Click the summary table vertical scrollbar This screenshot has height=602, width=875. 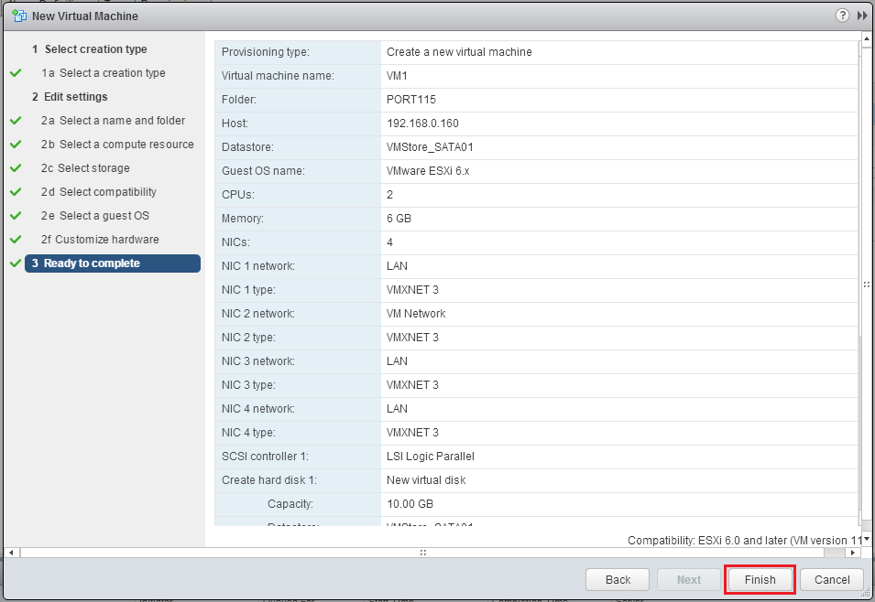click(x=859, y=285)
